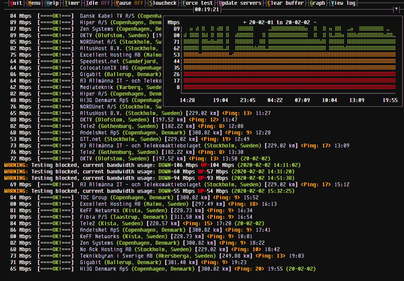Click the Gigabit (Ballerup) row at 19:23

pyautogui.click(x=128, y=262)
